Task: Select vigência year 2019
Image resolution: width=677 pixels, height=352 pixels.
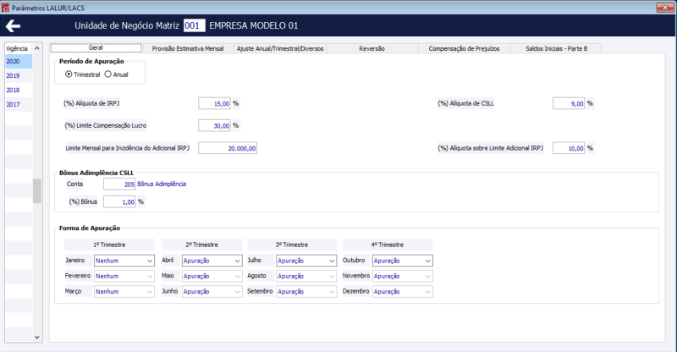Action: (x=19, y=75)
